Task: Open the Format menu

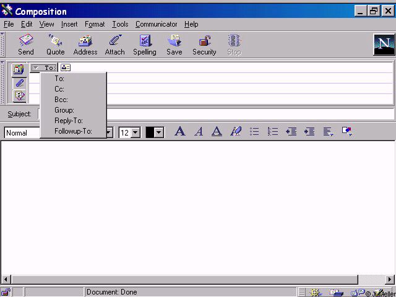Action: click(x=95, y=24)
